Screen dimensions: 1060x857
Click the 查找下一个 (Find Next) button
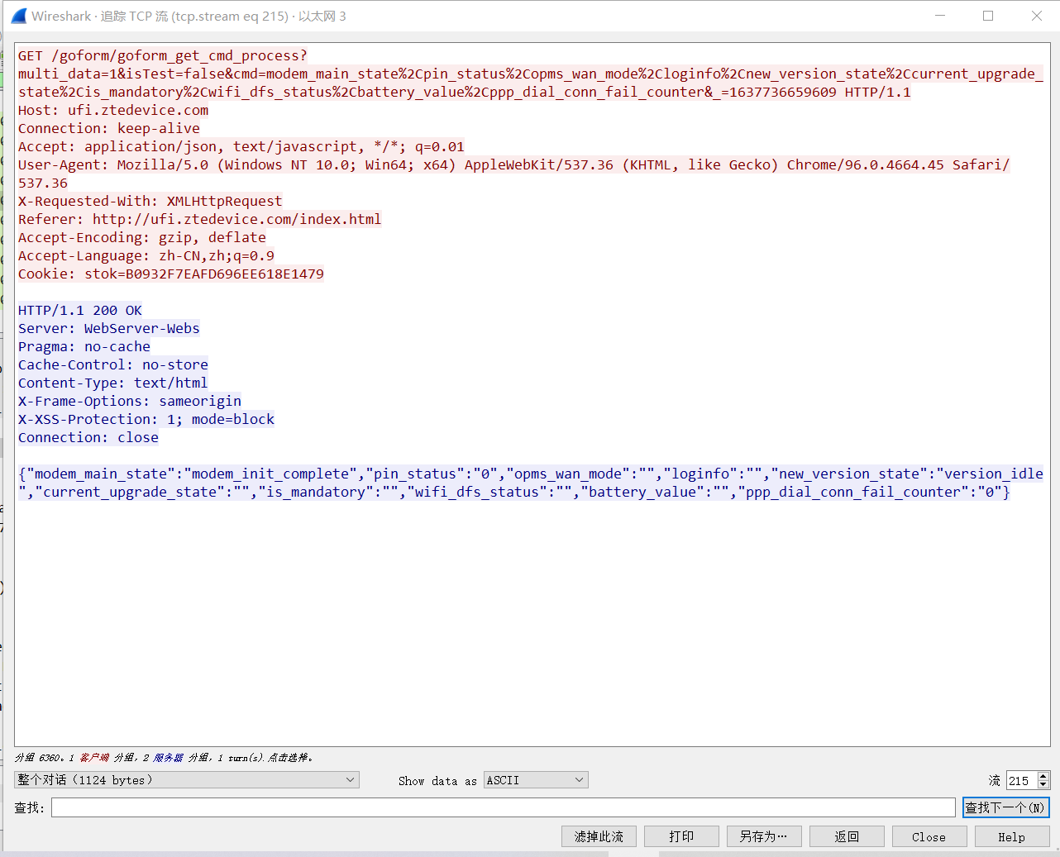(1005, 807)
